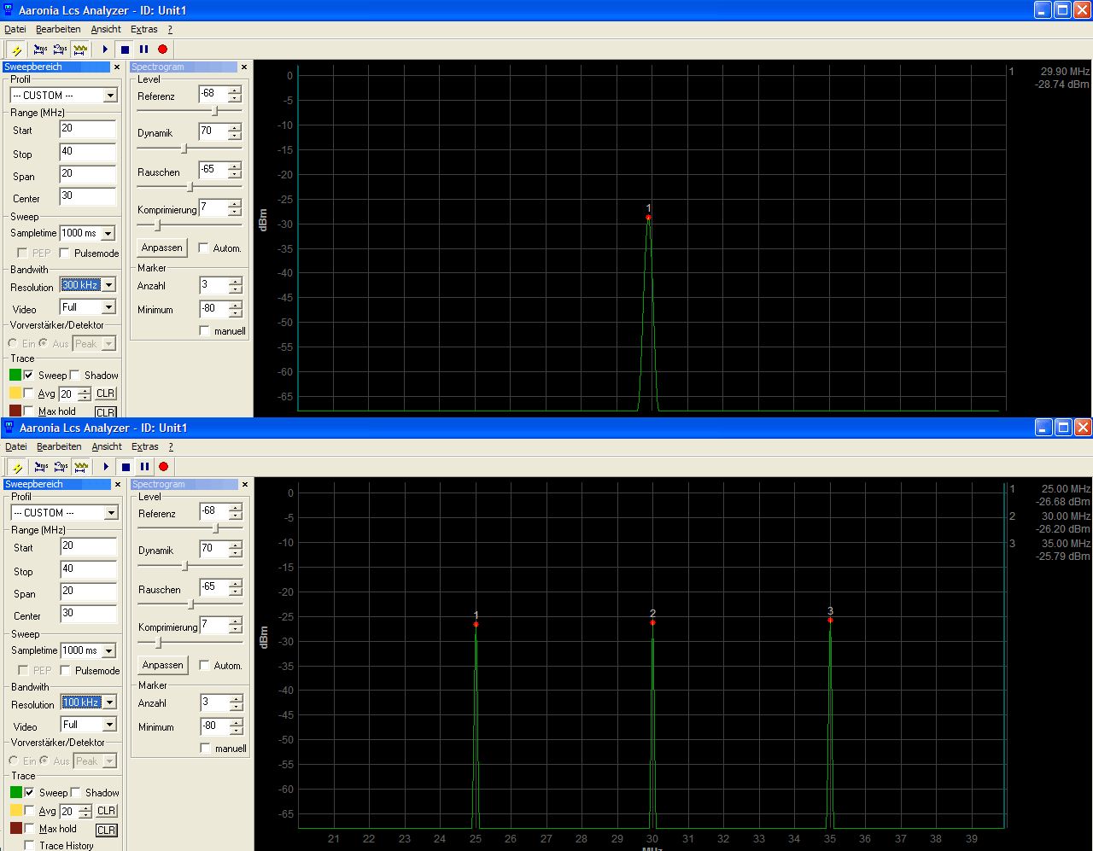Viewport: 1093px width, 851px height.
Task: Close the Sweepbereich panel in the upper window
Action: [117, 67]
